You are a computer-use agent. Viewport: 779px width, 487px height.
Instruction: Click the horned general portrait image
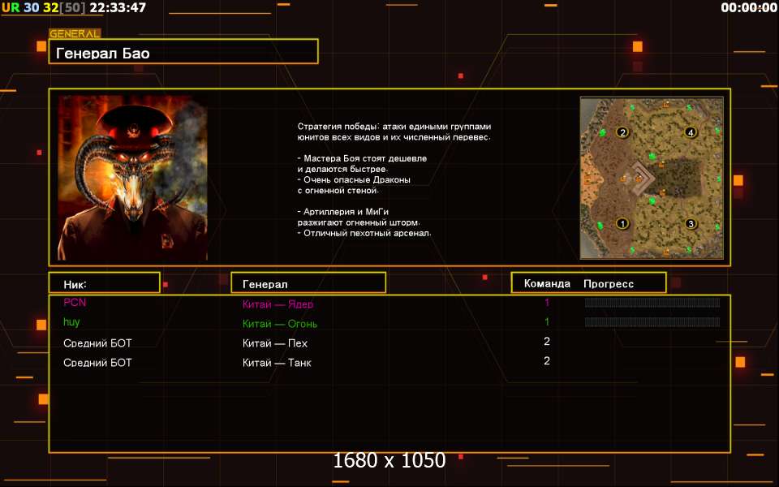(132, 178)
